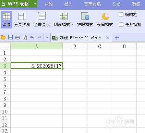The height and width of the screenshot is (133, 145).
Task: Open the 开始 (Home) ribbon tab
Action: 48,4
